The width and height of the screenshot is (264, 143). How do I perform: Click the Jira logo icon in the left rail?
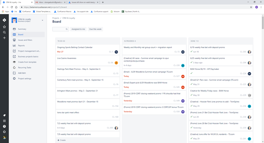coord(4,20)
